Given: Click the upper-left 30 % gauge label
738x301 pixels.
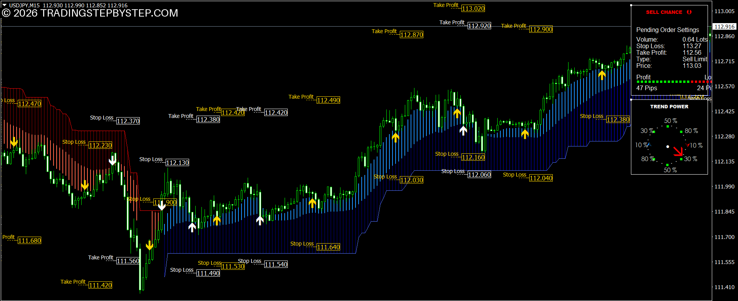Looking at the screenshot, I should (x=647, y=131).
